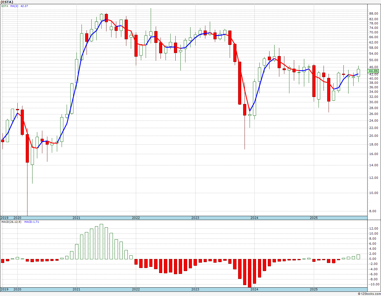Select 22.00 on the price scale

pos(374,128)
